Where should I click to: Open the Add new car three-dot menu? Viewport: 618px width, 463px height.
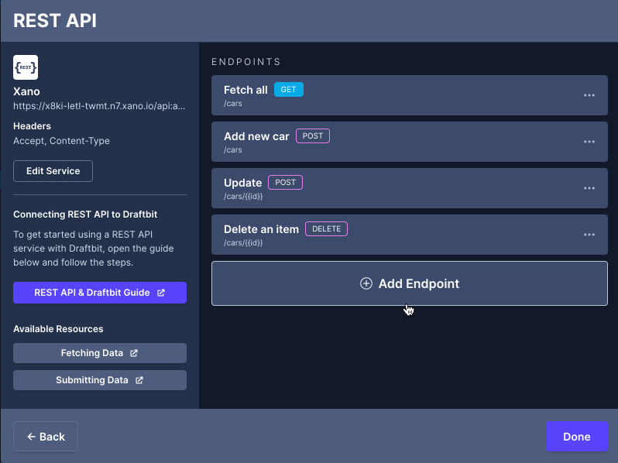(x=589, y=142)
